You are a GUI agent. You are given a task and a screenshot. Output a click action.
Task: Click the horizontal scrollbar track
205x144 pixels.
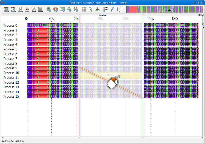pos(102,138)
